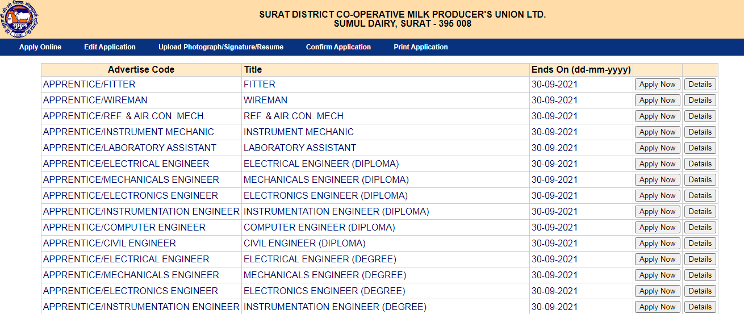
Task: Open the Apply Online menu
Action: tap(40, 47)
